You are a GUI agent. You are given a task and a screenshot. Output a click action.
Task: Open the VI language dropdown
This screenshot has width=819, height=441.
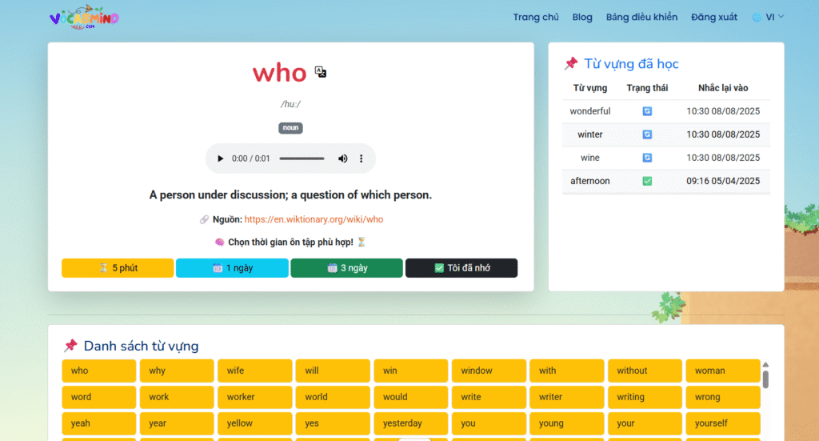769,17
